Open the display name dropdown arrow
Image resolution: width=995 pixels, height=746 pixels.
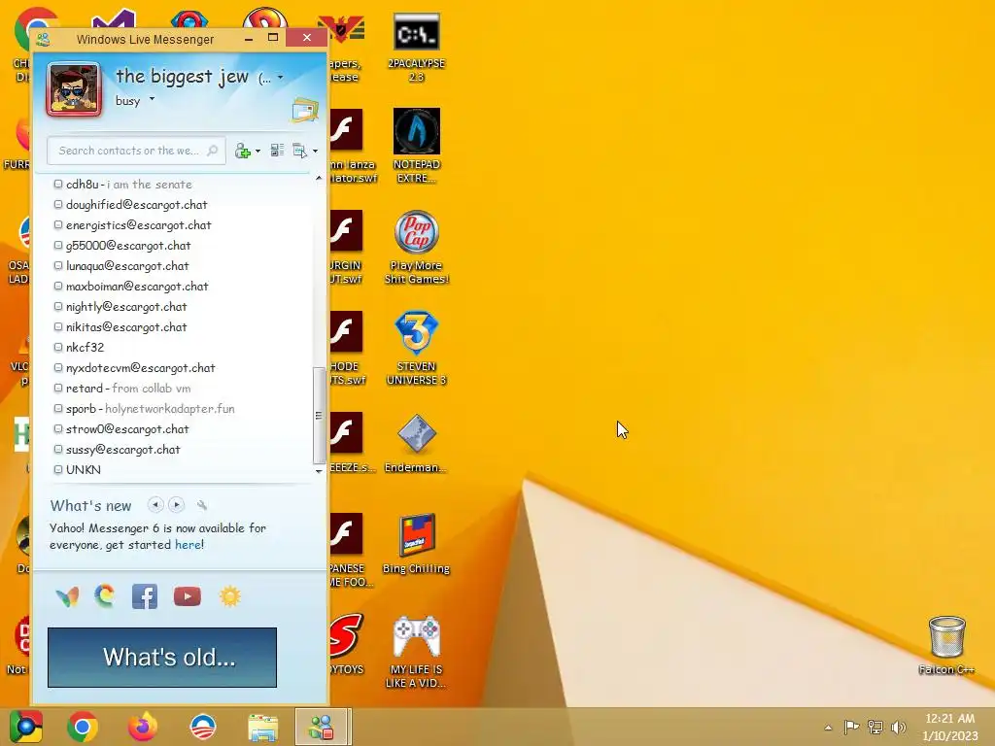coord(281,78)
